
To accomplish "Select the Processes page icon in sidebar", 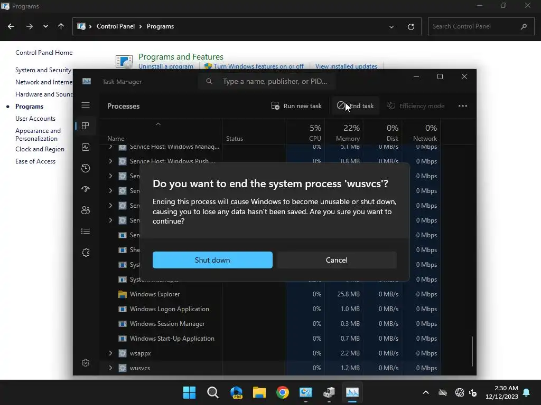I will pyautogui.click(x=86, y=126).
